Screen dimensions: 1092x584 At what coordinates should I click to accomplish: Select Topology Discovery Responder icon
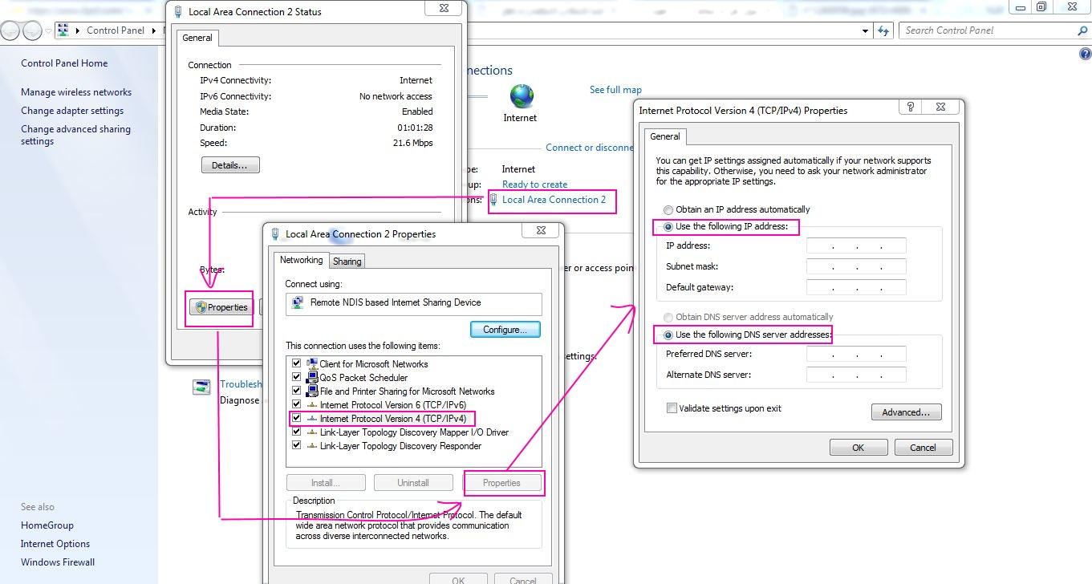pos(312,446)
